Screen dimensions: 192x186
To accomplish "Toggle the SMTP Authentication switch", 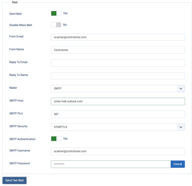I will (x=56, y=139).
